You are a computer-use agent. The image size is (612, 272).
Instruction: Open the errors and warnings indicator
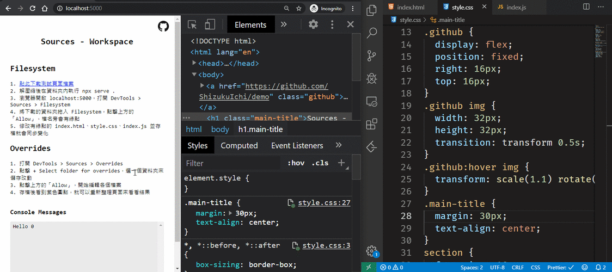coord(392,268)
